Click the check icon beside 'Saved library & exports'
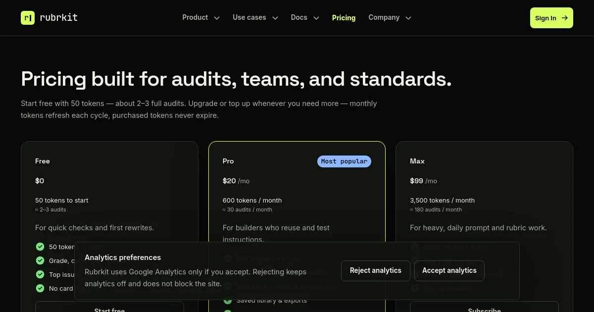Viewport: 594px width, 312px height. click(x=228, y=301)
